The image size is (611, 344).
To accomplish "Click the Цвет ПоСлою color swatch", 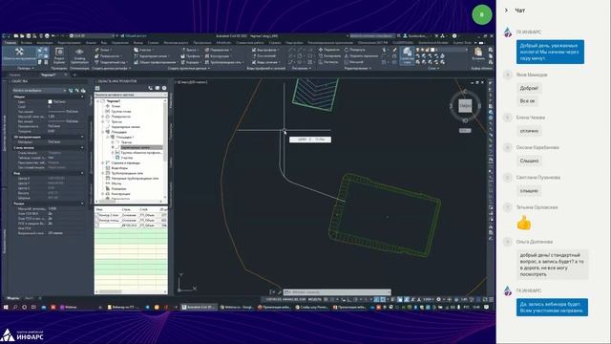I will tap(50, 102).
